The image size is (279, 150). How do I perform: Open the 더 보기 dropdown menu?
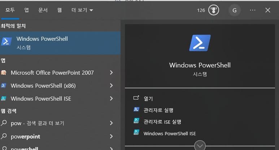(x=82, y=10)
